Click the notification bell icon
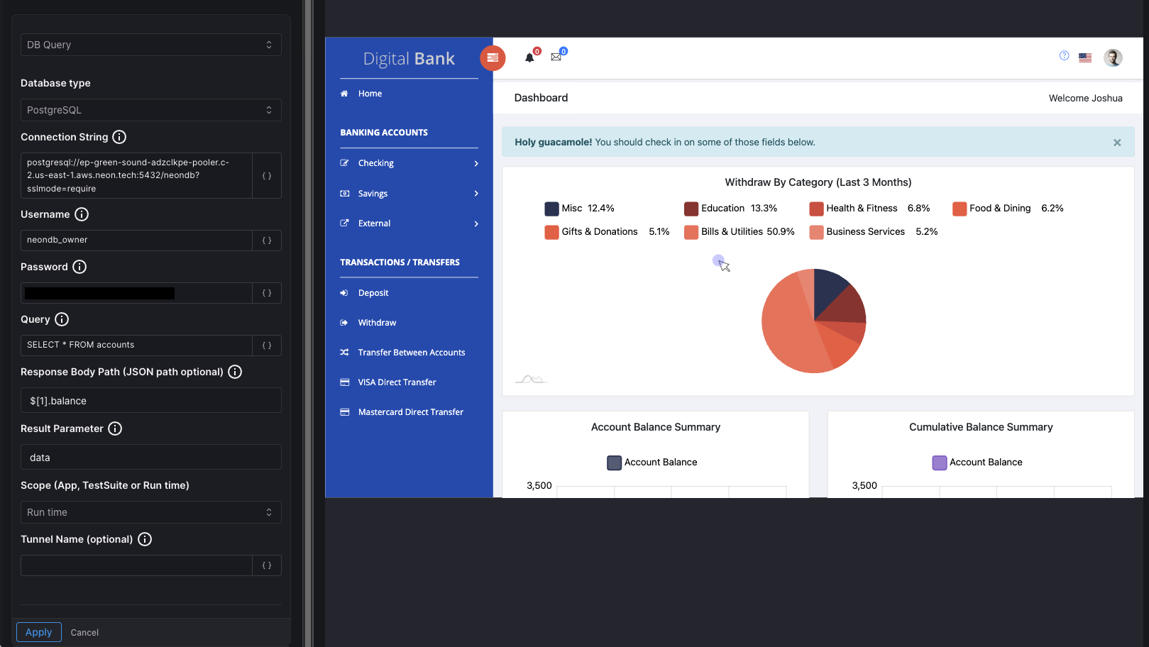The height and width of the screenshot is (647, 1149). (x=529, y=57)
